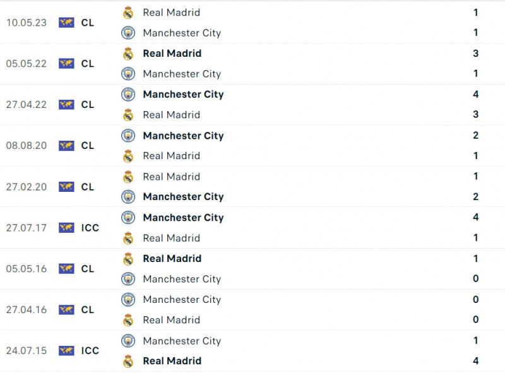Viewport: 505px width, 373px height.
Task: Click the world flag icon for 24.07.15
Action: point(66,351)
